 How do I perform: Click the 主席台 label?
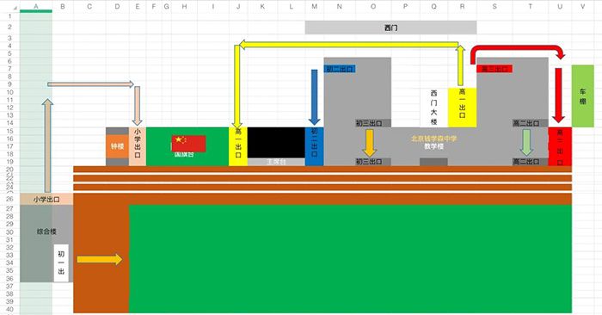276,162
